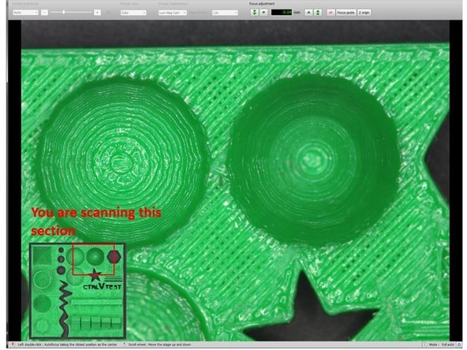This screenshot has width=467, height=350.
Task: Click the brightness slider handle
Action: tap(64, 12)
